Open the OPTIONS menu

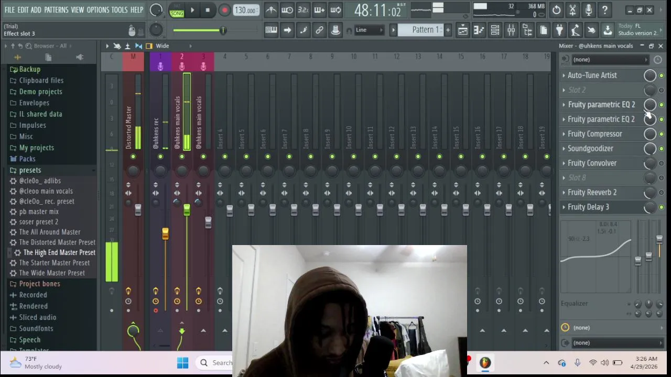(x=98, y=10)
